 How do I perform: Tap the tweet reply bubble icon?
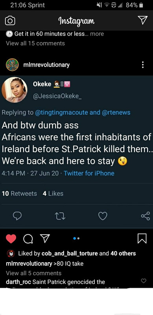coord(17,216)
